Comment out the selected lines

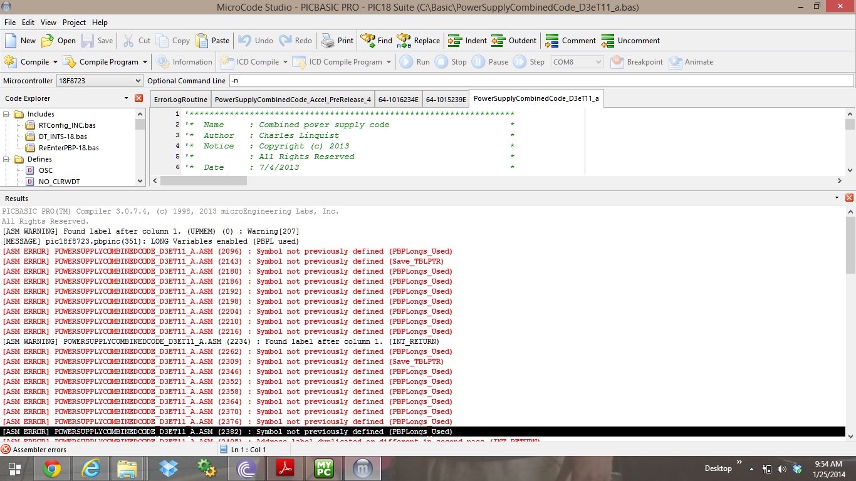click(x=551, y=41)
